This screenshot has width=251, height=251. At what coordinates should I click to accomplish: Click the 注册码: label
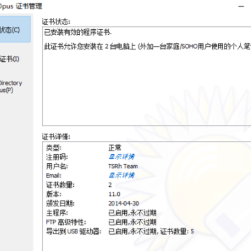(57, 157)
